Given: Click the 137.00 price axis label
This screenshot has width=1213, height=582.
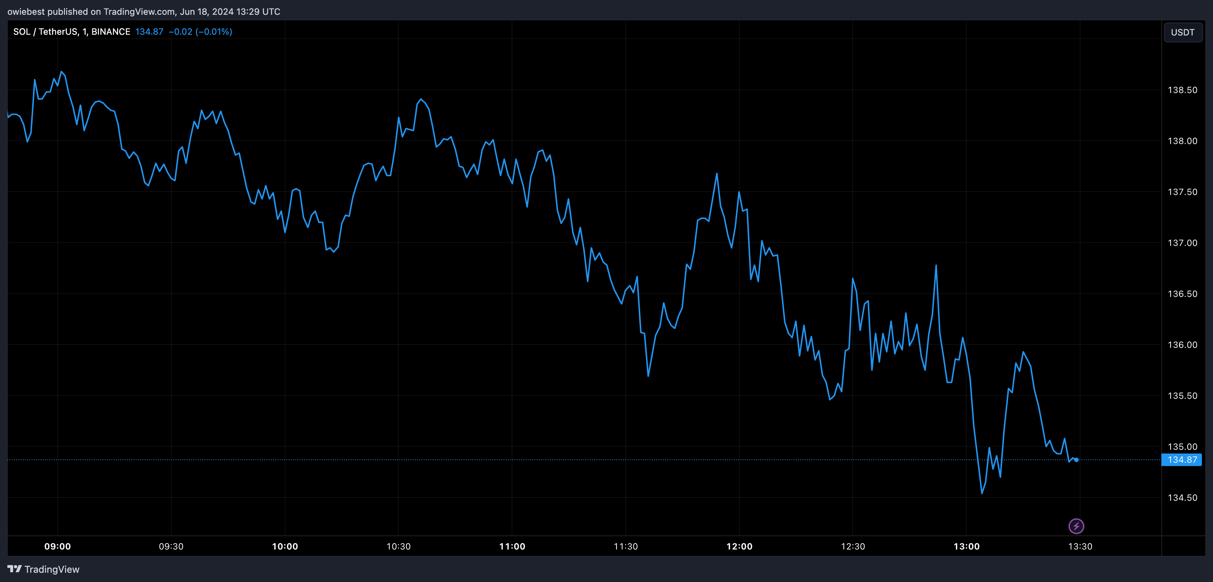Looking at the screenshot, I should click(x=1182, y=243).
